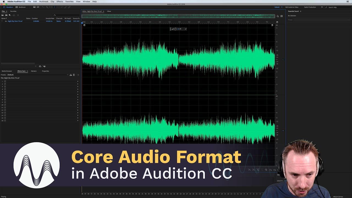This screenshot has height=198, width=352.
Task: Select the Slip tool in toolbar
Action: (x=51, y=7)
